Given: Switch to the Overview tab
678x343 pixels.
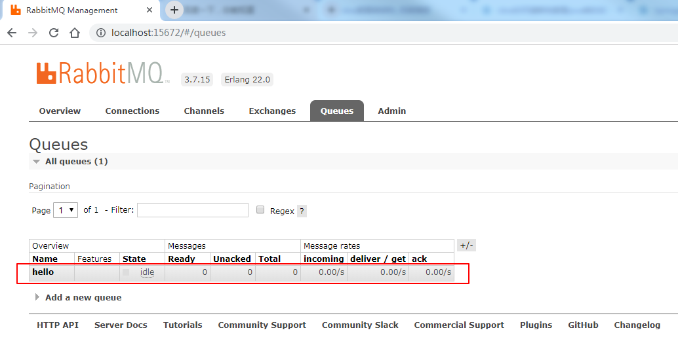Looking at the screenshot, I should point(60,111).
